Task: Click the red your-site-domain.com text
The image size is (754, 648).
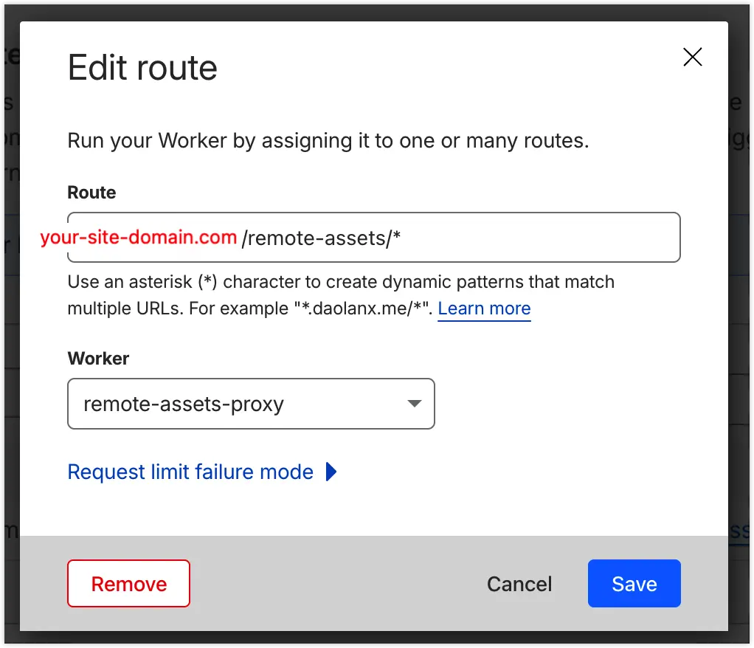Action: point(139,238)
